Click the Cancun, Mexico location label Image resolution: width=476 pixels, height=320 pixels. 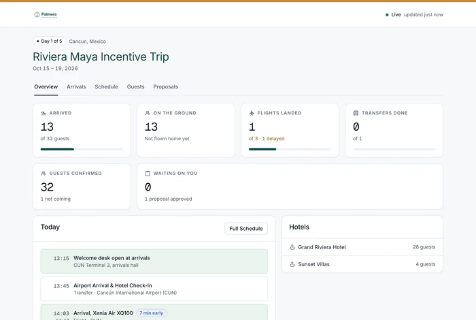88,42
